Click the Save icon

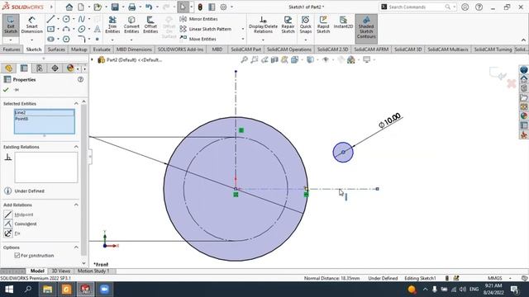pyautogui.click(x=115, y=7)
